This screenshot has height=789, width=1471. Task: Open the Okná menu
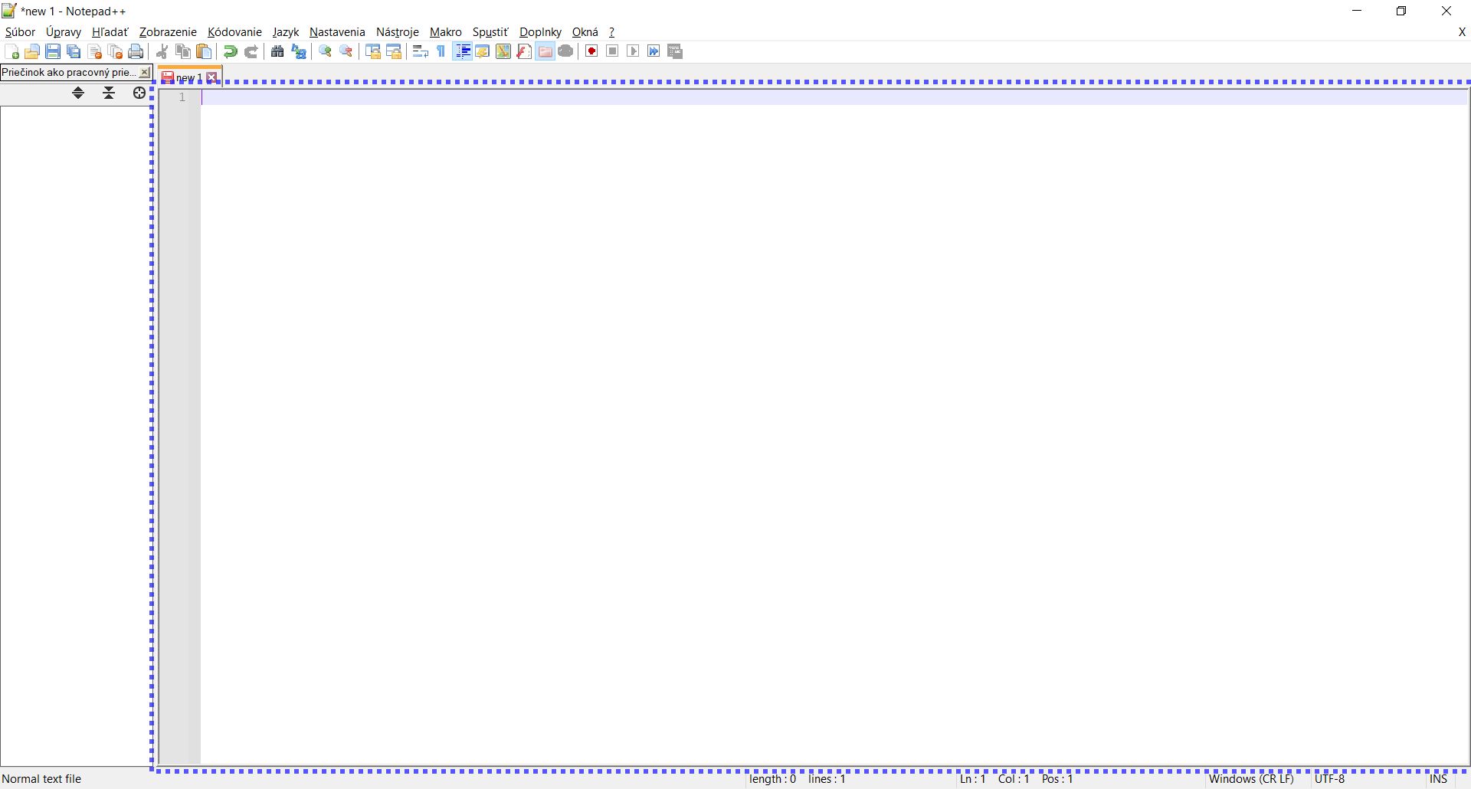pyautogui.click(x=585, y=32)
